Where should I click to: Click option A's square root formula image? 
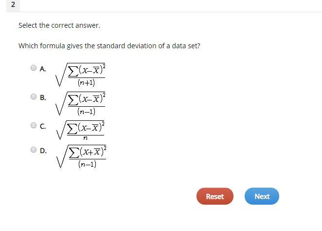click(81, 75)
